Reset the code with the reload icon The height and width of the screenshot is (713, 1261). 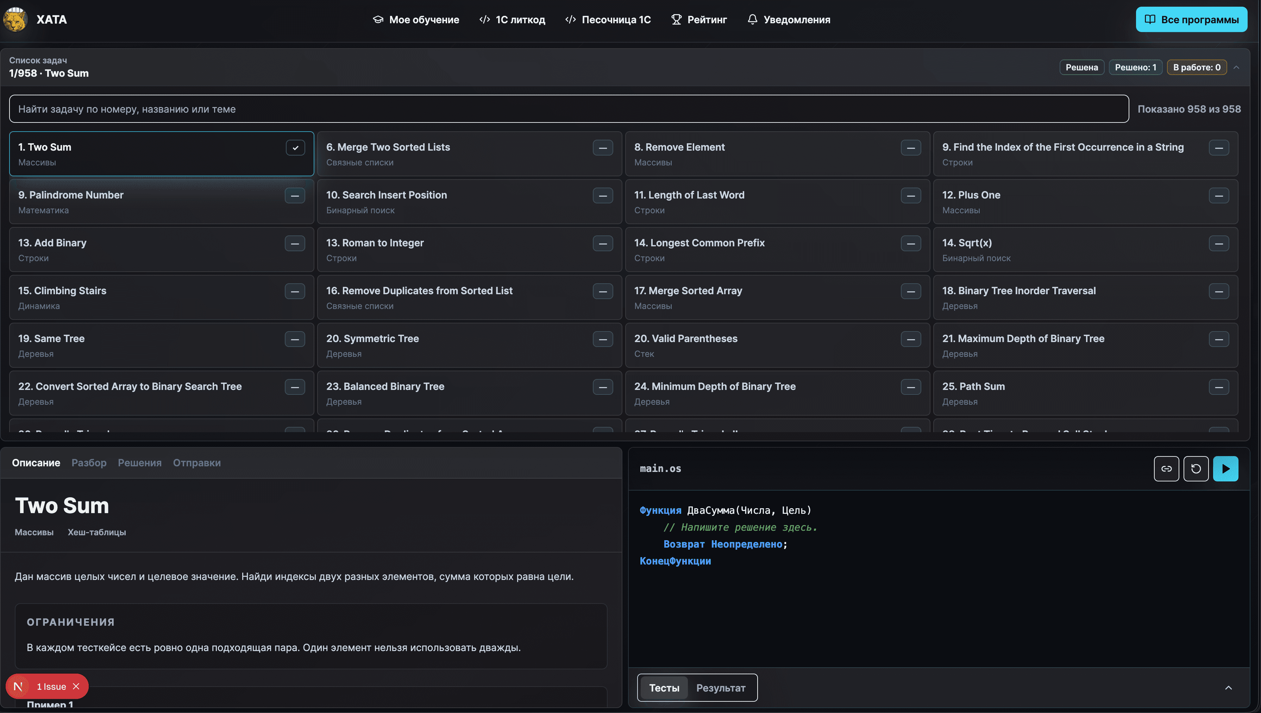(1196, 469)
